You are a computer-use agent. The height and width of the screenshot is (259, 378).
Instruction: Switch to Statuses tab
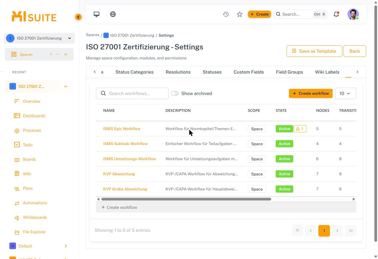212,72
